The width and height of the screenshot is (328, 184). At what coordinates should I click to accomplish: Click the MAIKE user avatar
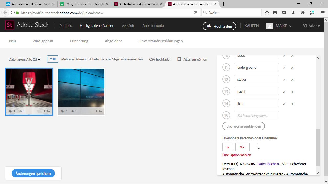(x=270, y=26)
